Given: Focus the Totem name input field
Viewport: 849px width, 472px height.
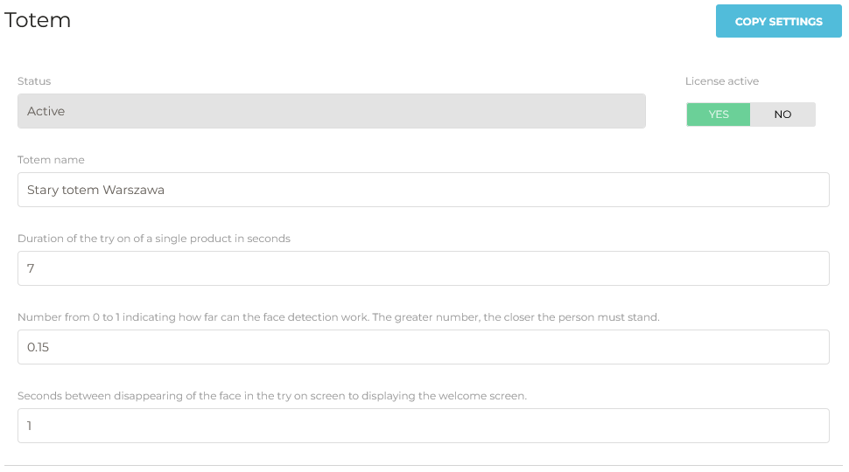Looking at the screenshot, I should (x=423, y=190).
